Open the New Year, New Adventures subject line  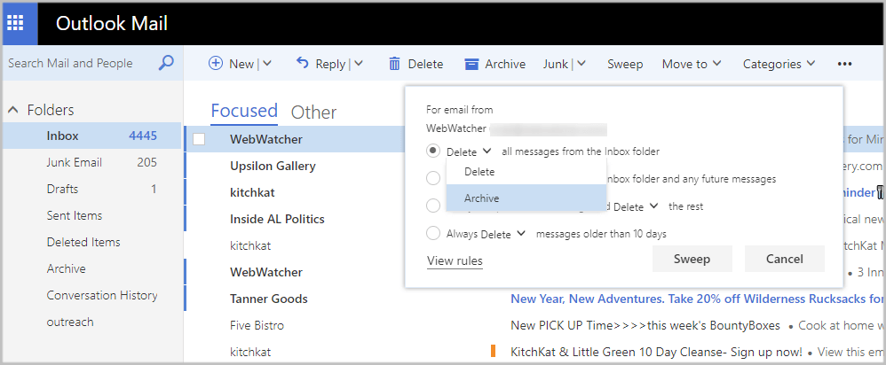point(698,299)
